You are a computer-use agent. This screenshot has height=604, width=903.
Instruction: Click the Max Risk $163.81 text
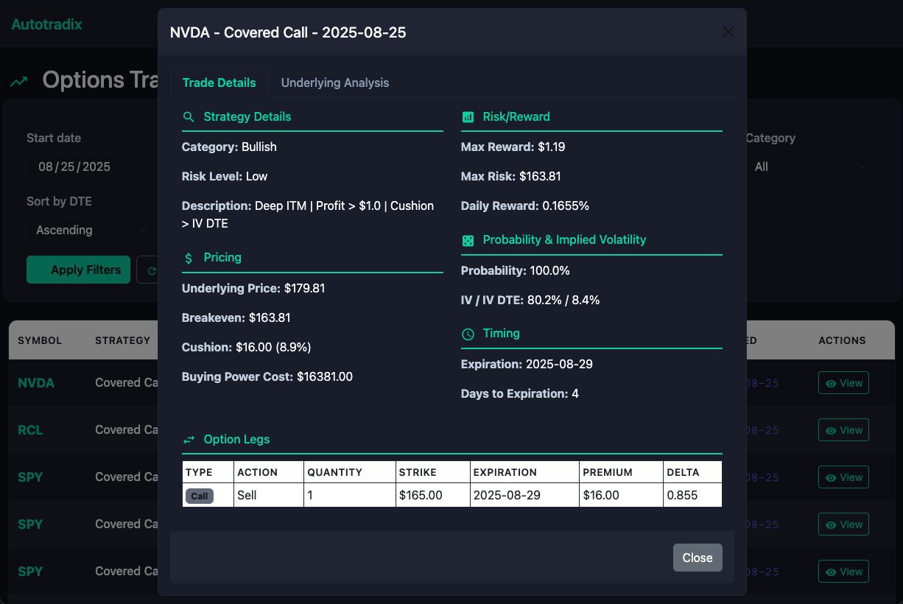click(x=511, y=176)
